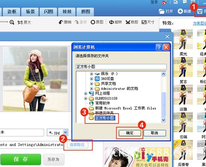Image resolution: width=206 pixels, height=167 pixels.
Task: Expand the 娱乐 (F:) drive node
Action: pos(92,74)
